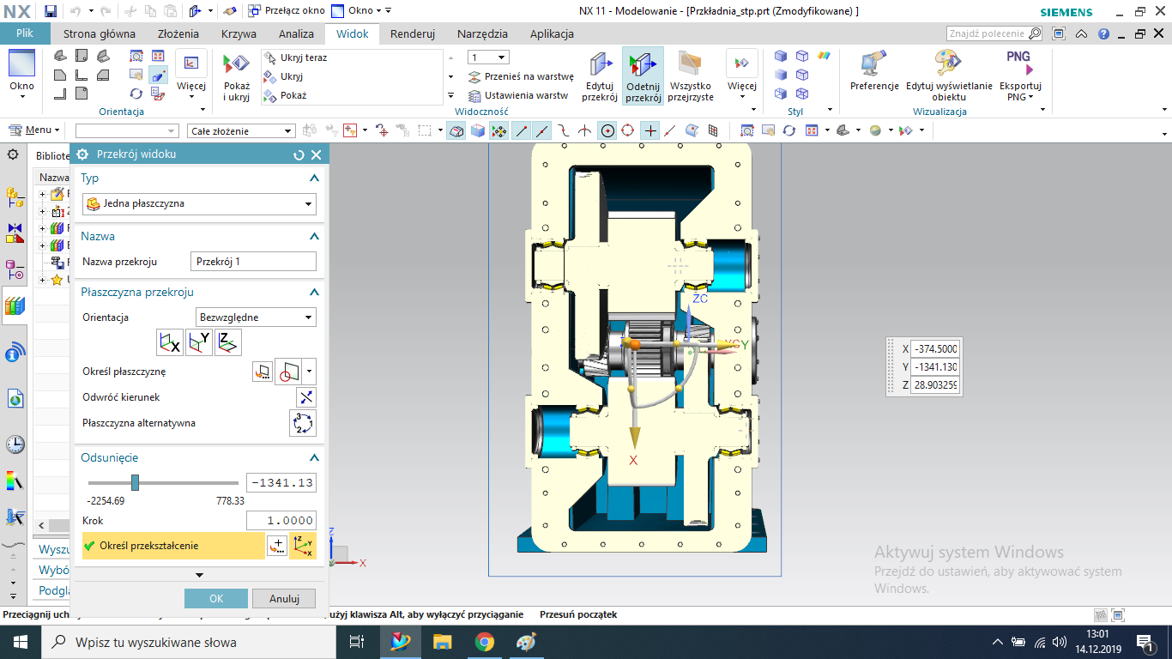Screen dimensions: 1172x659
Task: Open the Typ dropdown showing Jedna płaszczyzna
Action: click(199, 204)
